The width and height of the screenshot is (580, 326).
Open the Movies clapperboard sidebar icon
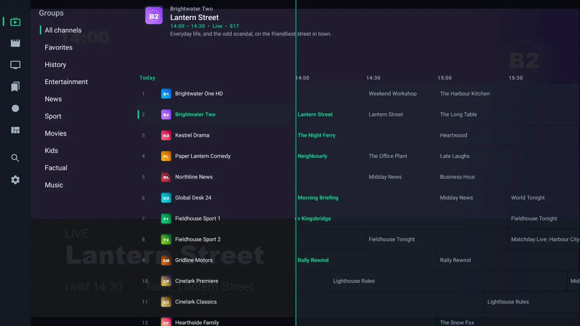pos(15,43)
